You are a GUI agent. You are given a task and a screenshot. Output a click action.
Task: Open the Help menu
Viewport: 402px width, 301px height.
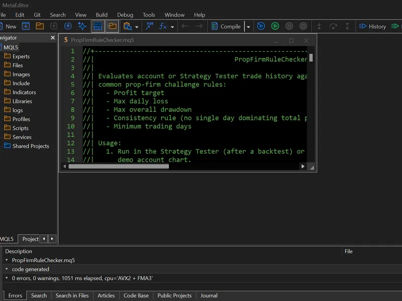click(x=199, y=15)
